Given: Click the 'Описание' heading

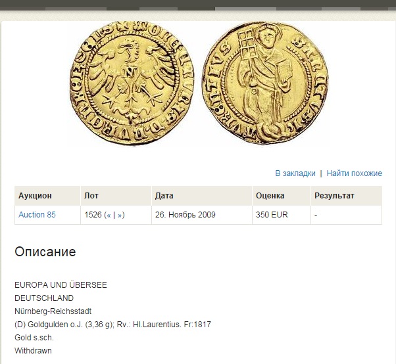Looking at the screenshot, I should pos(45,252).
